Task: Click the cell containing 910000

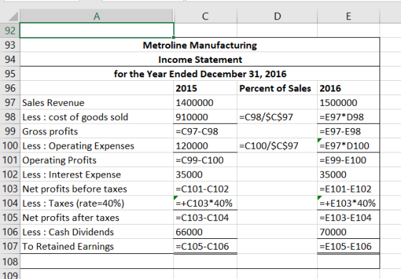Action: 206,117
